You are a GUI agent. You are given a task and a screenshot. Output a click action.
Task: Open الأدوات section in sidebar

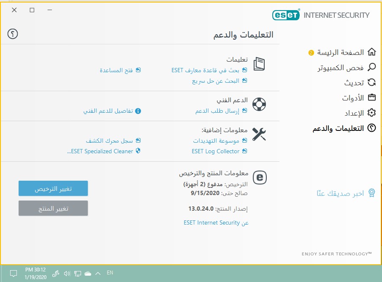(353, 98)
